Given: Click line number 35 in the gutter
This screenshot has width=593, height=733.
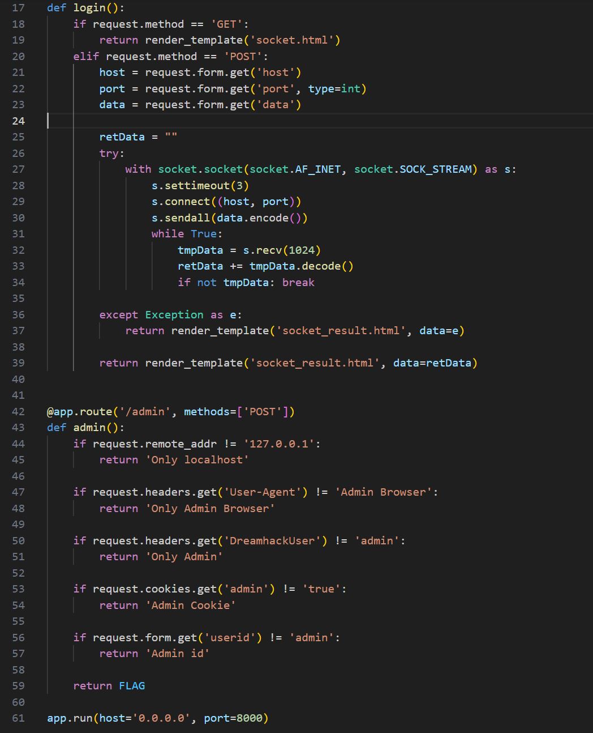Looking at the screenshot, I should [18, 299].
